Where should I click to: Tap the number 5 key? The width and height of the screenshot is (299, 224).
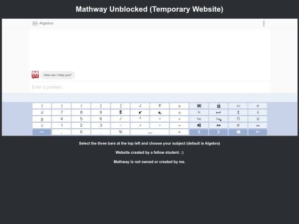click(81, 119)
